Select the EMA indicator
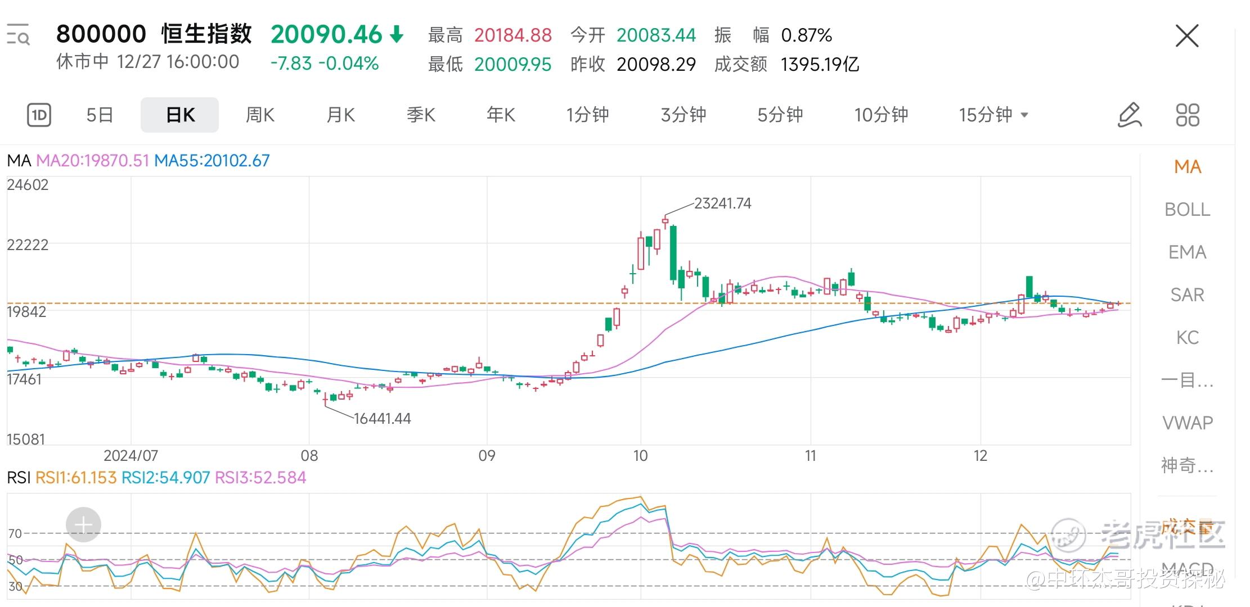The height and width of the screenshot is (607, 1250). coord(1187,252)
